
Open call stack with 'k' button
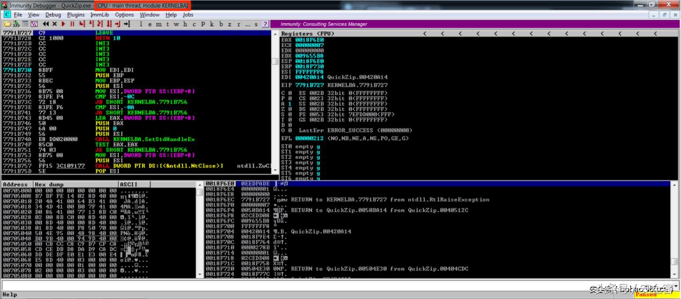212,24
